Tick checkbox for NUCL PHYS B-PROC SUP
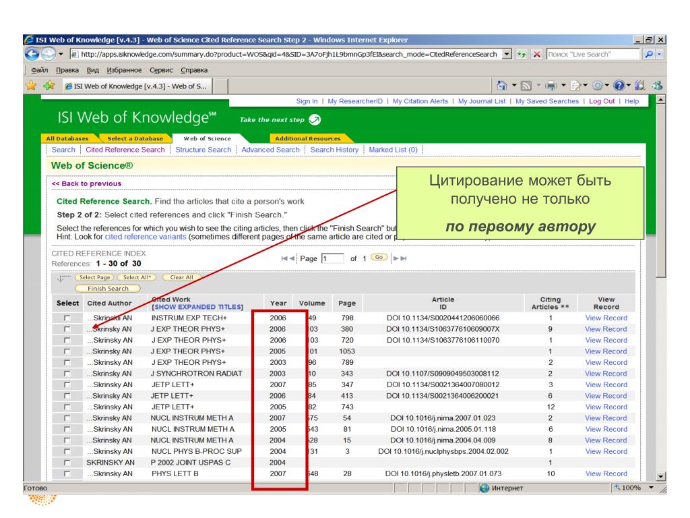690x518 pixels. pos(67,451)
